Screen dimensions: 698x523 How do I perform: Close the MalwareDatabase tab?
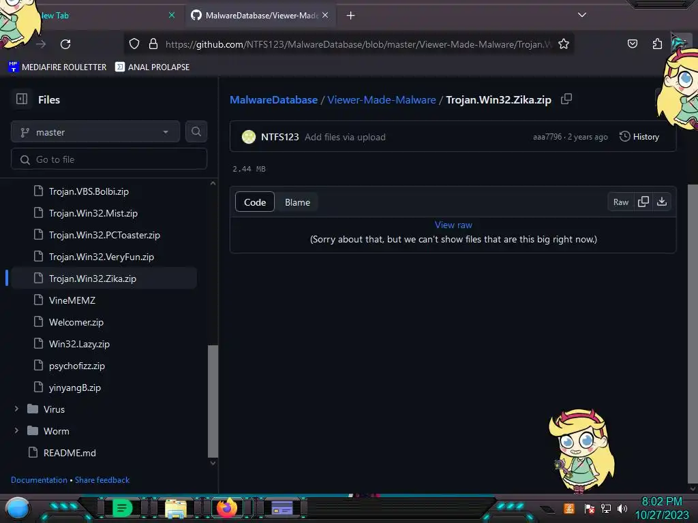[x=325, y=15]
